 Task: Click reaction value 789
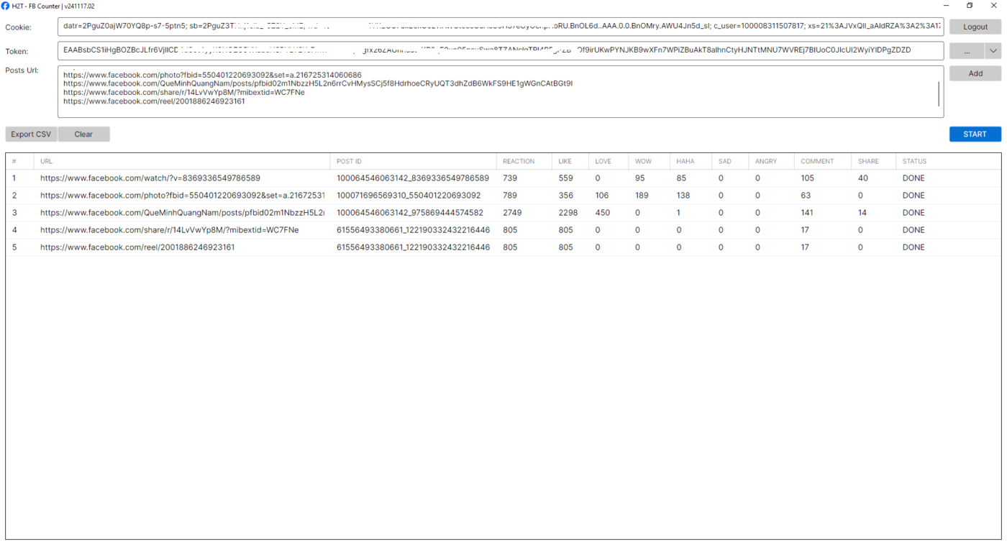coord(510,196)
